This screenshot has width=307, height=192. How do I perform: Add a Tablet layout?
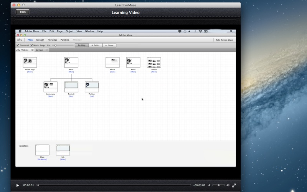coord(96,45)
